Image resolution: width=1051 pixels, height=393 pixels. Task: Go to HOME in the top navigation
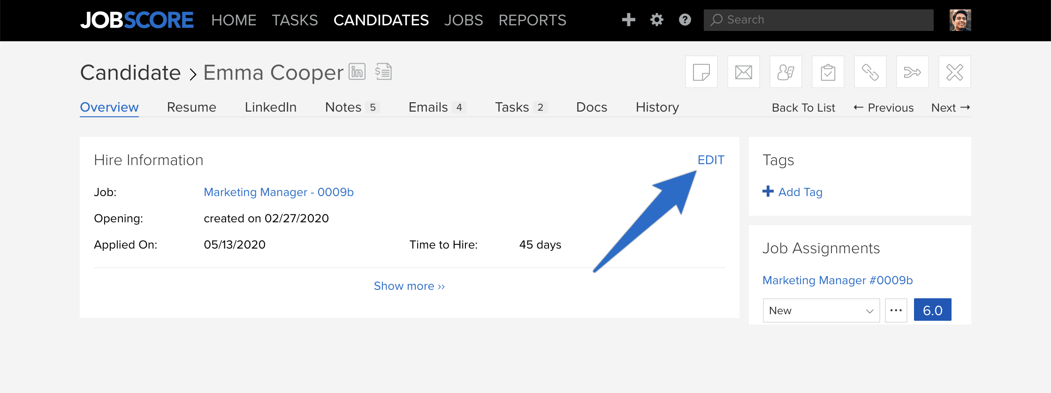pos(234,20)
